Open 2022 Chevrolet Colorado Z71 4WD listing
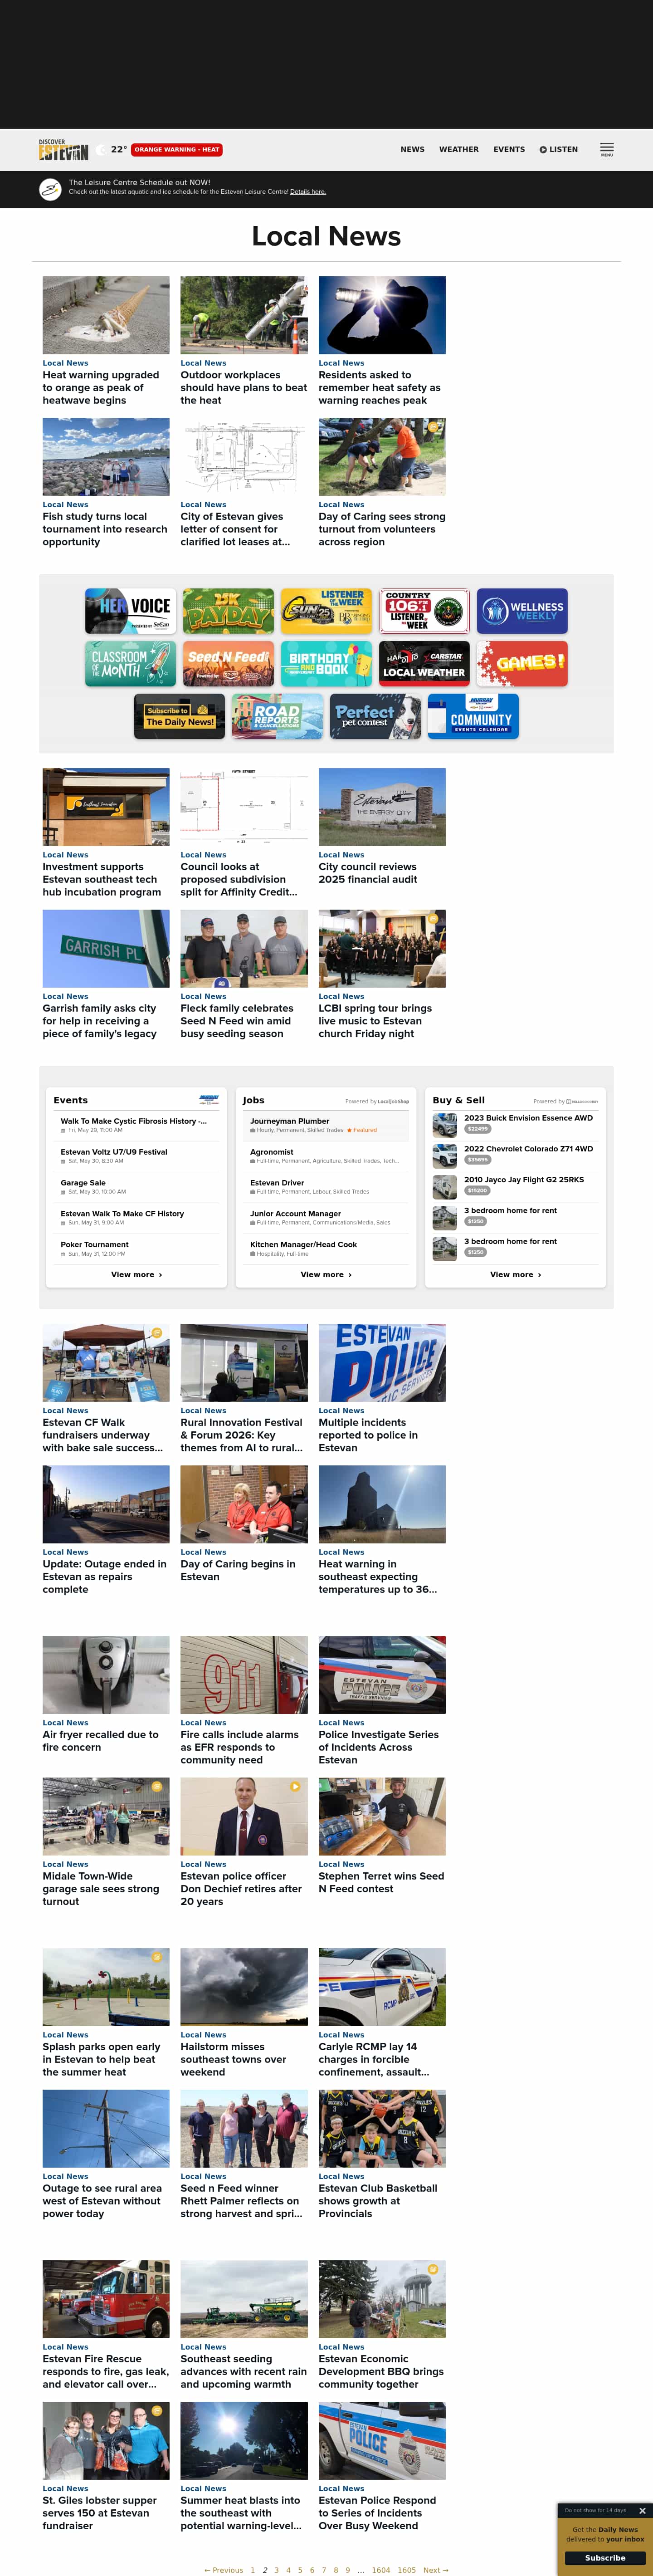653x2576 pixels. point(515,1155)
